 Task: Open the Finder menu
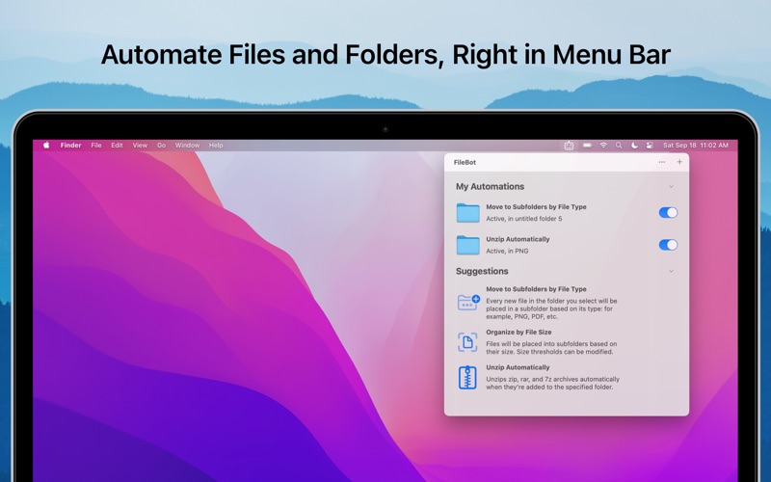click(x=70, y=146)
